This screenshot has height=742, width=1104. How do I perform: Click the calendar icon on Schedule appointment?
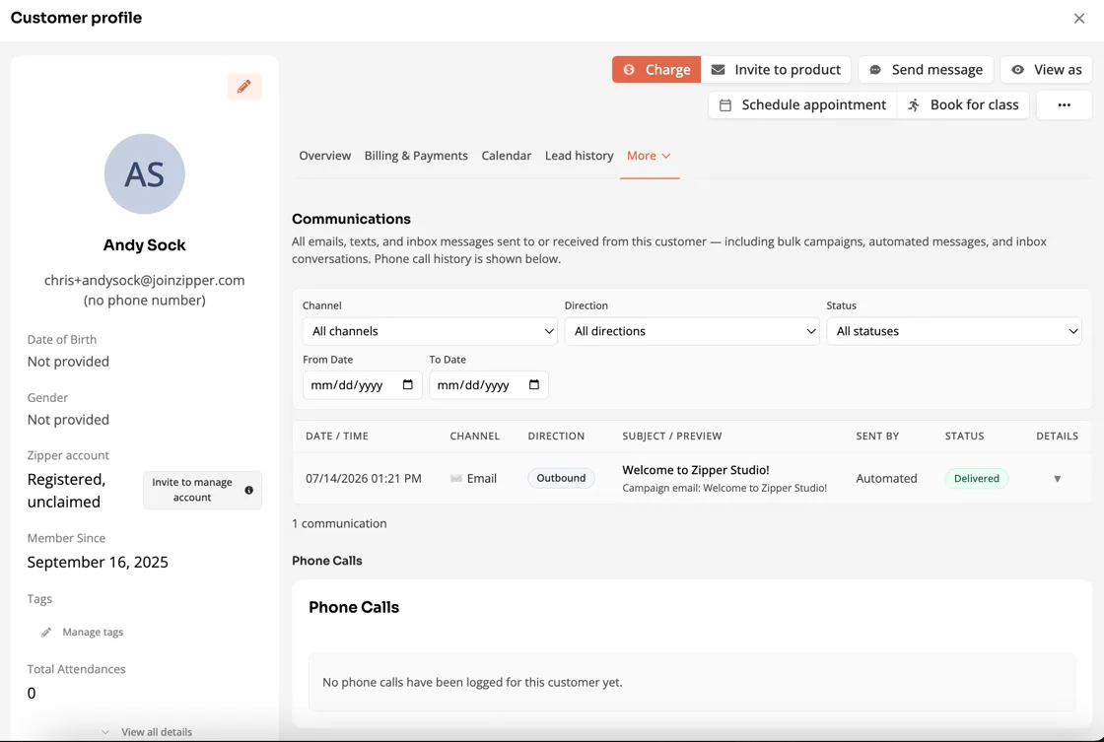click(724, 104)
